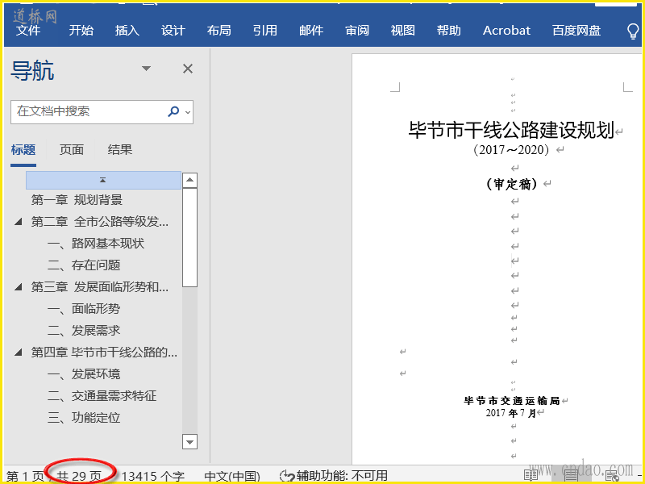
Task: Select the 审阅 ribbon tab
Action: [357, 30]
